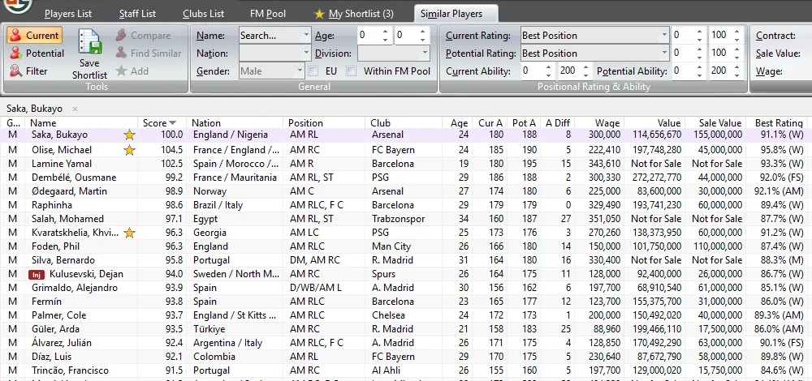Select the Dembélé, Ousmane row
Image resolution: width=812 pixels, height=381 pixels.
404,178
